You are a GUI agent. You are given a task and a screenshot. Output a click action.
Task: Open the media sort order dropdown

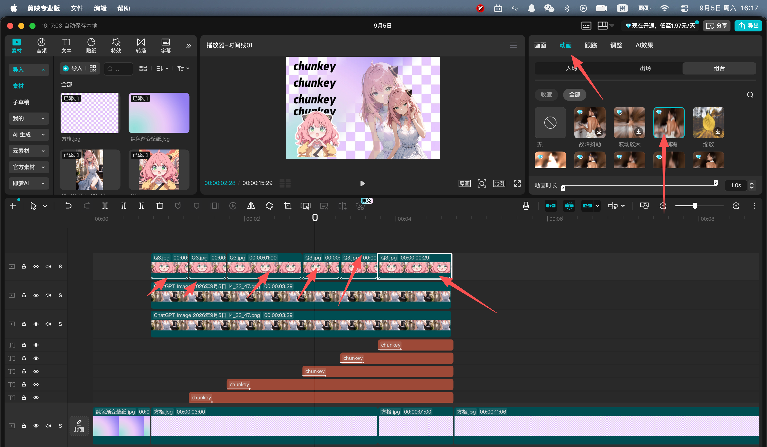pos(163,68)
